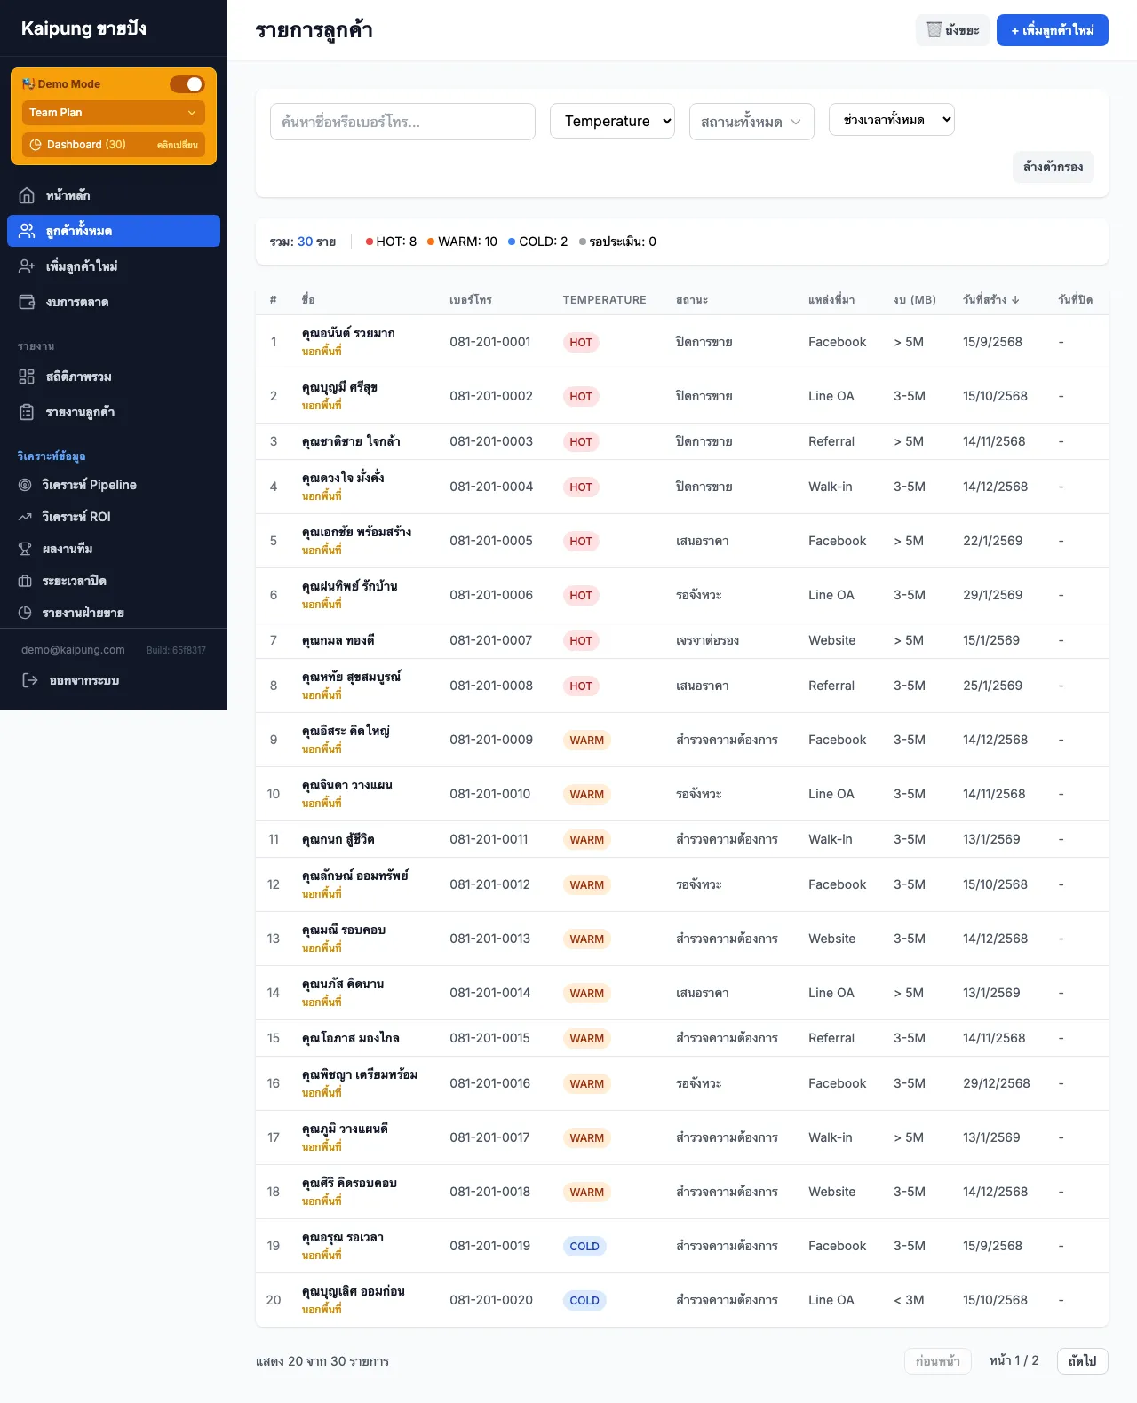The image size is (1137, 1403).
Task: Click the team performance trophy icon
Action: (25, 549)
